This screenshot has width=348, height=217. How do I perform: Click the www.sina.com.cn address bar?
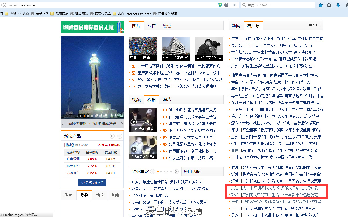[x=113, y=5]
